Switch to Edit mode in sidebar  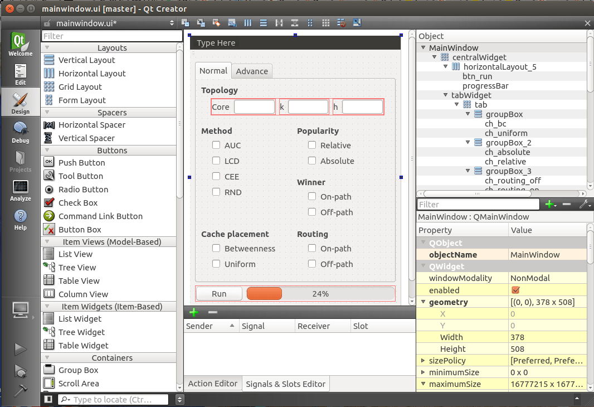[x=21, y=74]
